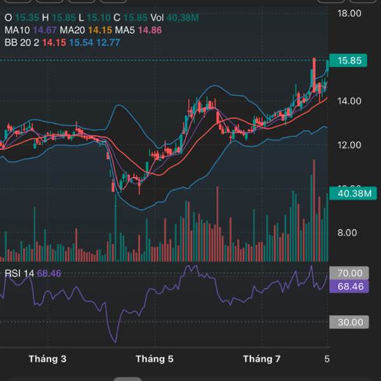Select the MA5 14.86 indicator label
This screenshot has height=381, width=381.
138,30
